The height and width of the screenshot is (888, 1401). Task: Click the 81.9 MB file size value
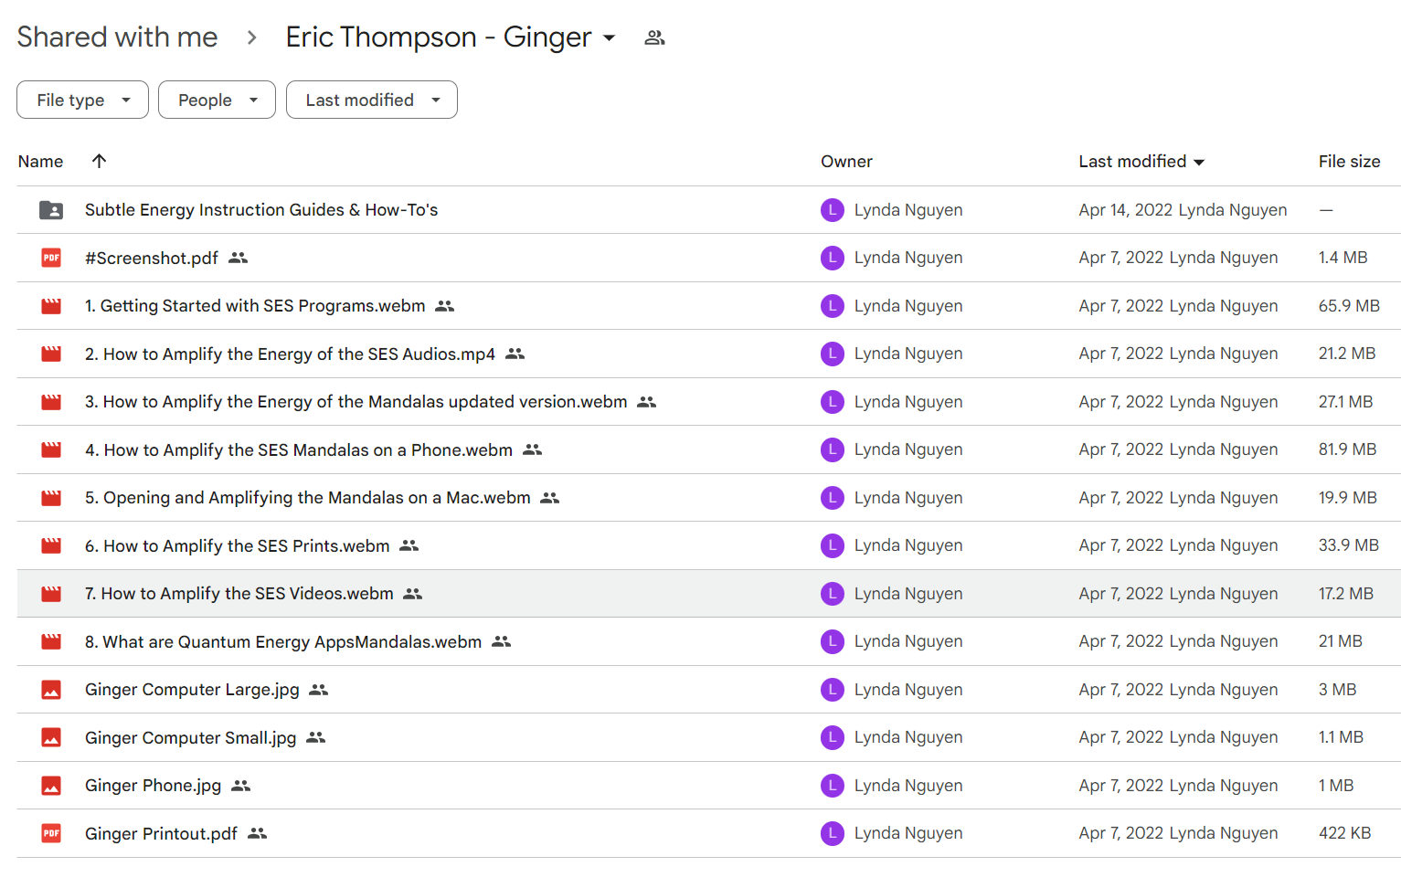click(1347, 449)
